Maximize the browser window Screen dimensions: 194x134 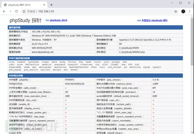[181, 3]
